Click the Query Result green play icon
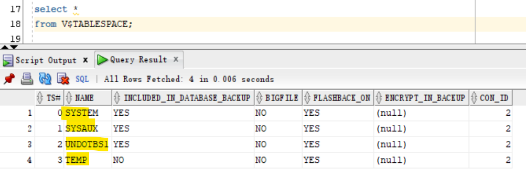 102,60
